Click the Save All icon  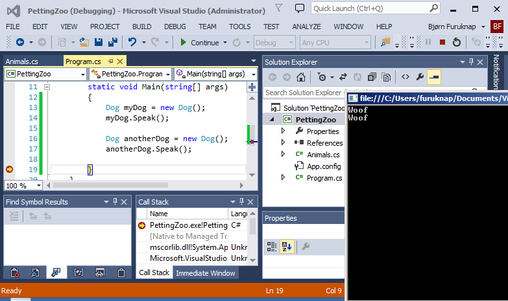click(x=113, y=42)
